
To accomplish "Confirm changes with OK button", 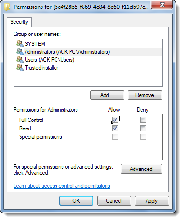I will tap(76, 200).
